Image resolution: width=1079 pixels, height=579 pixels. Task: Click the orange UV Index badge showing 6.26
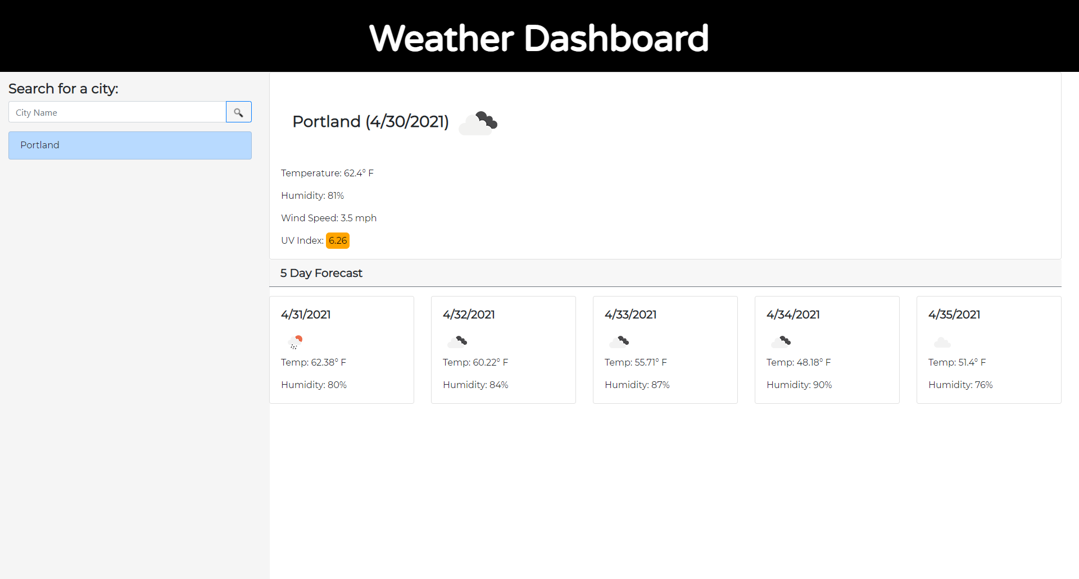coord(337,240)
